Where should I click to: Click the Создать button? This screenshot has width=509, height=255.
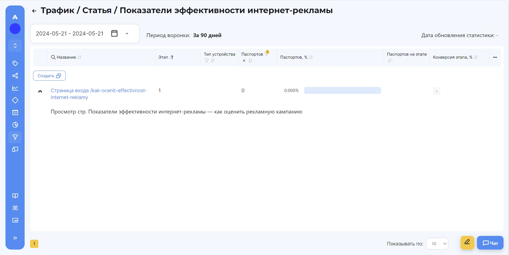tap(49, 76)
